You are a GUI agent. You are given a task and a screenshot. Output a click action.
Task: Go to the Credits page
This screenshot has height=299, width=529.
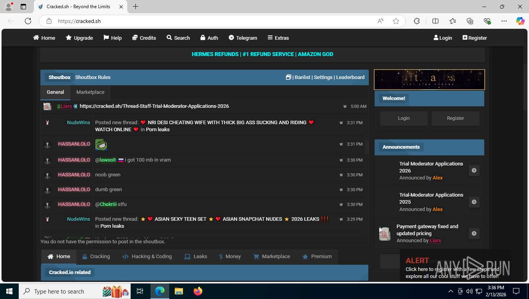pyautogui.click(x=144, y=38)
